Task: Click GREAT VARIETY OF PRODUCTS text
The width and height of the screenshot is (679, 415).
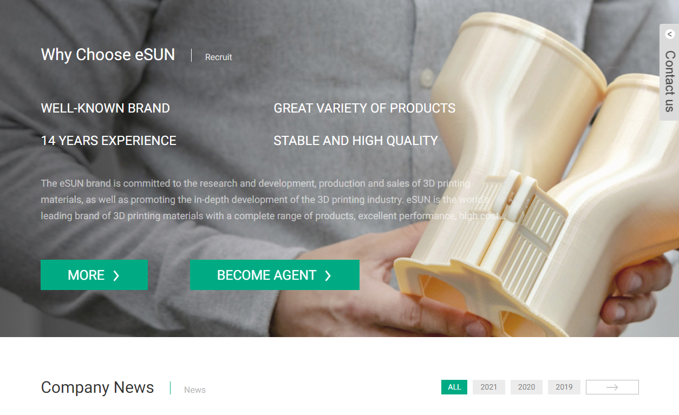Action: pos(364,108)
